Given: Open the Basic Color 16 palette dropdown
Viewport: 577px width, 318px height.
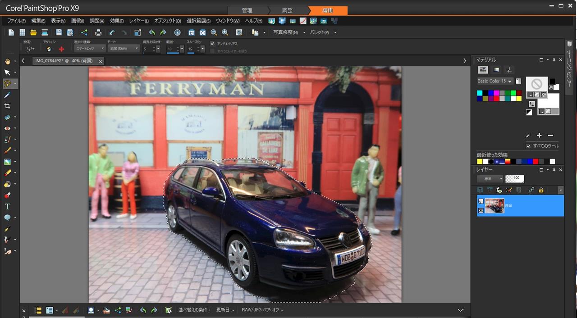Looking at the screenshot, I should (495, 81).
